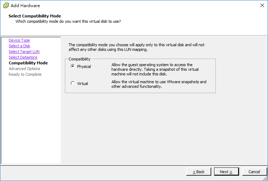
Task: Click the Add Hardware title bar text
Action: [x=25, y=6]
